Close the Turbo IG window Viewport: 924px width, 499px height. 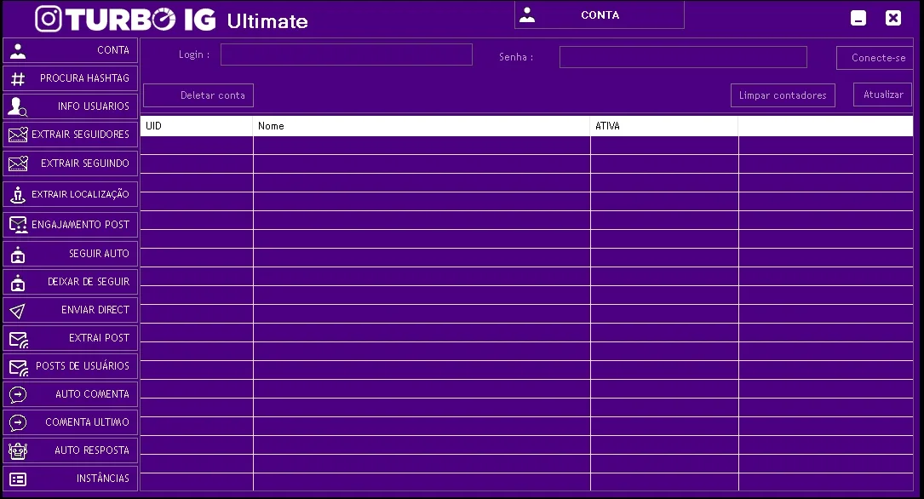[893, 18]
